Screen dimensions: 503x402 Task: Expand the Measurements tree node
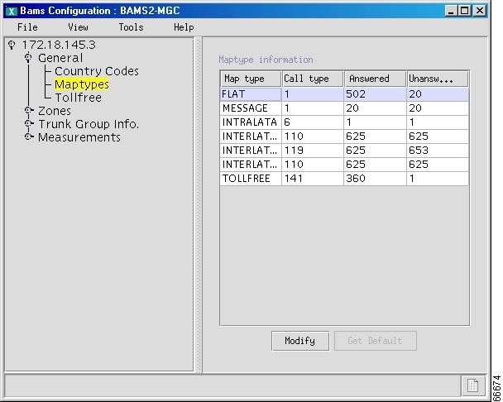click(29, 137)
